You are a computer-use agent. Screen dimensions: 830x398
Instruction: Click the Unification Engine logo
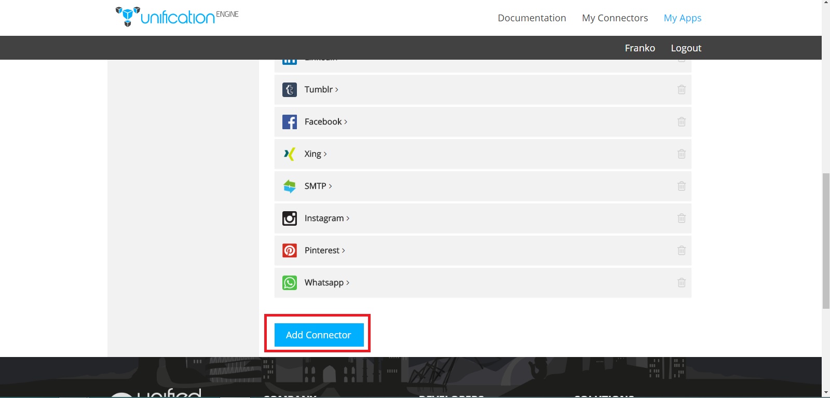point(177,17)
